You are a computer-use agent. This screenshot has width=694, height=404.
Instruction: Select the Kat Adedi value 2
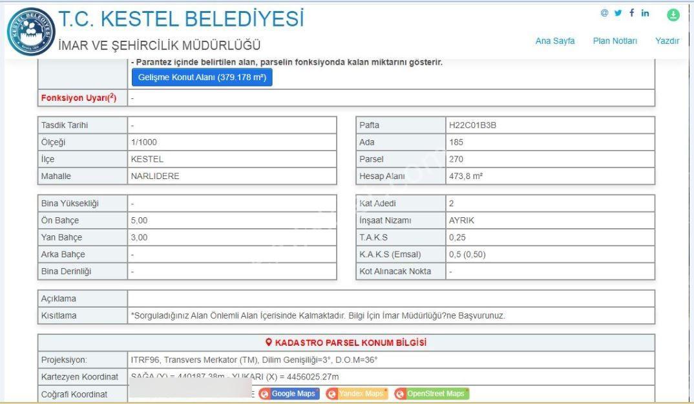click(451, 204)
